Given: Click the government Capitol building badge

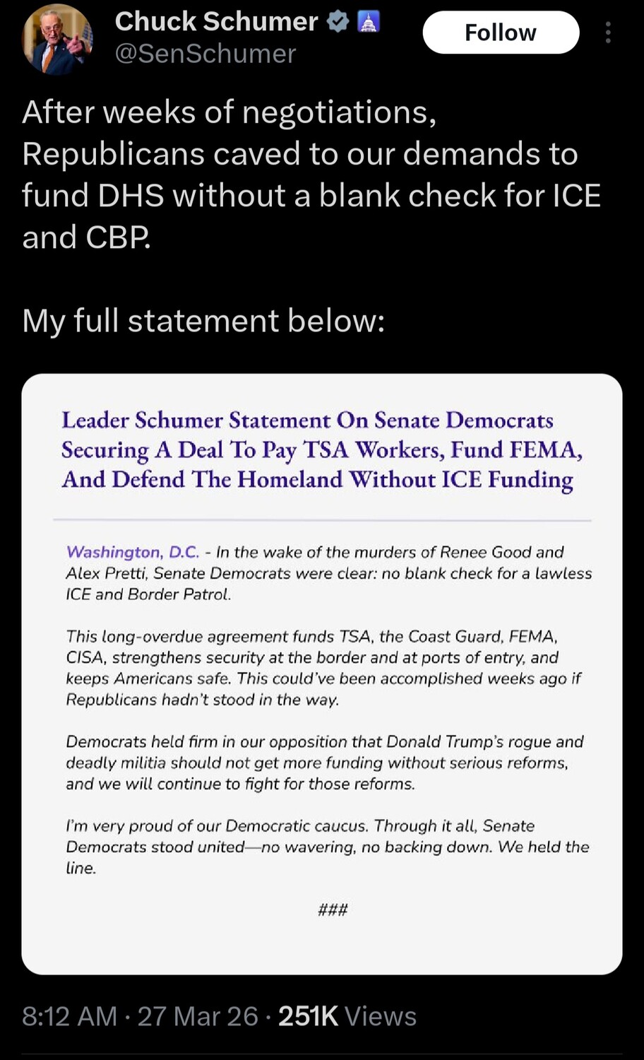Looking at the screenshot, I should click(x=370, y=23).
